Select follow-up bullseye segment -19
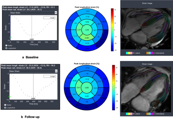This screenshot has height=119, width=173. pyautogui.click(x=87, y=102)
